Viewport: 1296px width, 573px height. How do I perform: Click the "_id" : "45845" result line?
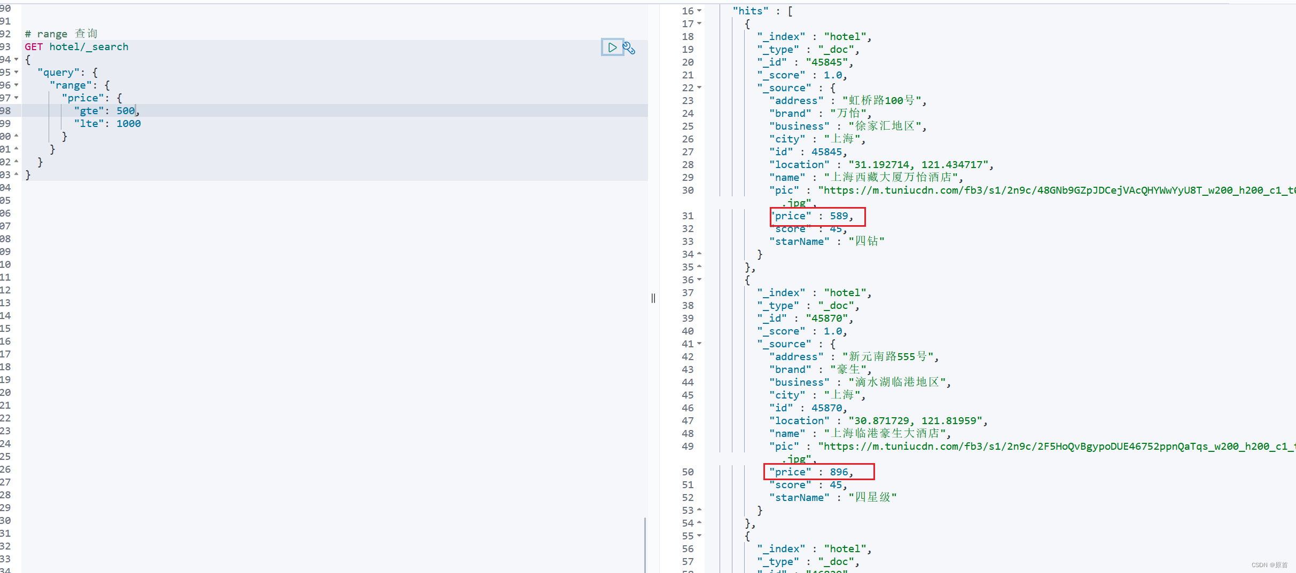[x=805, y=62]
